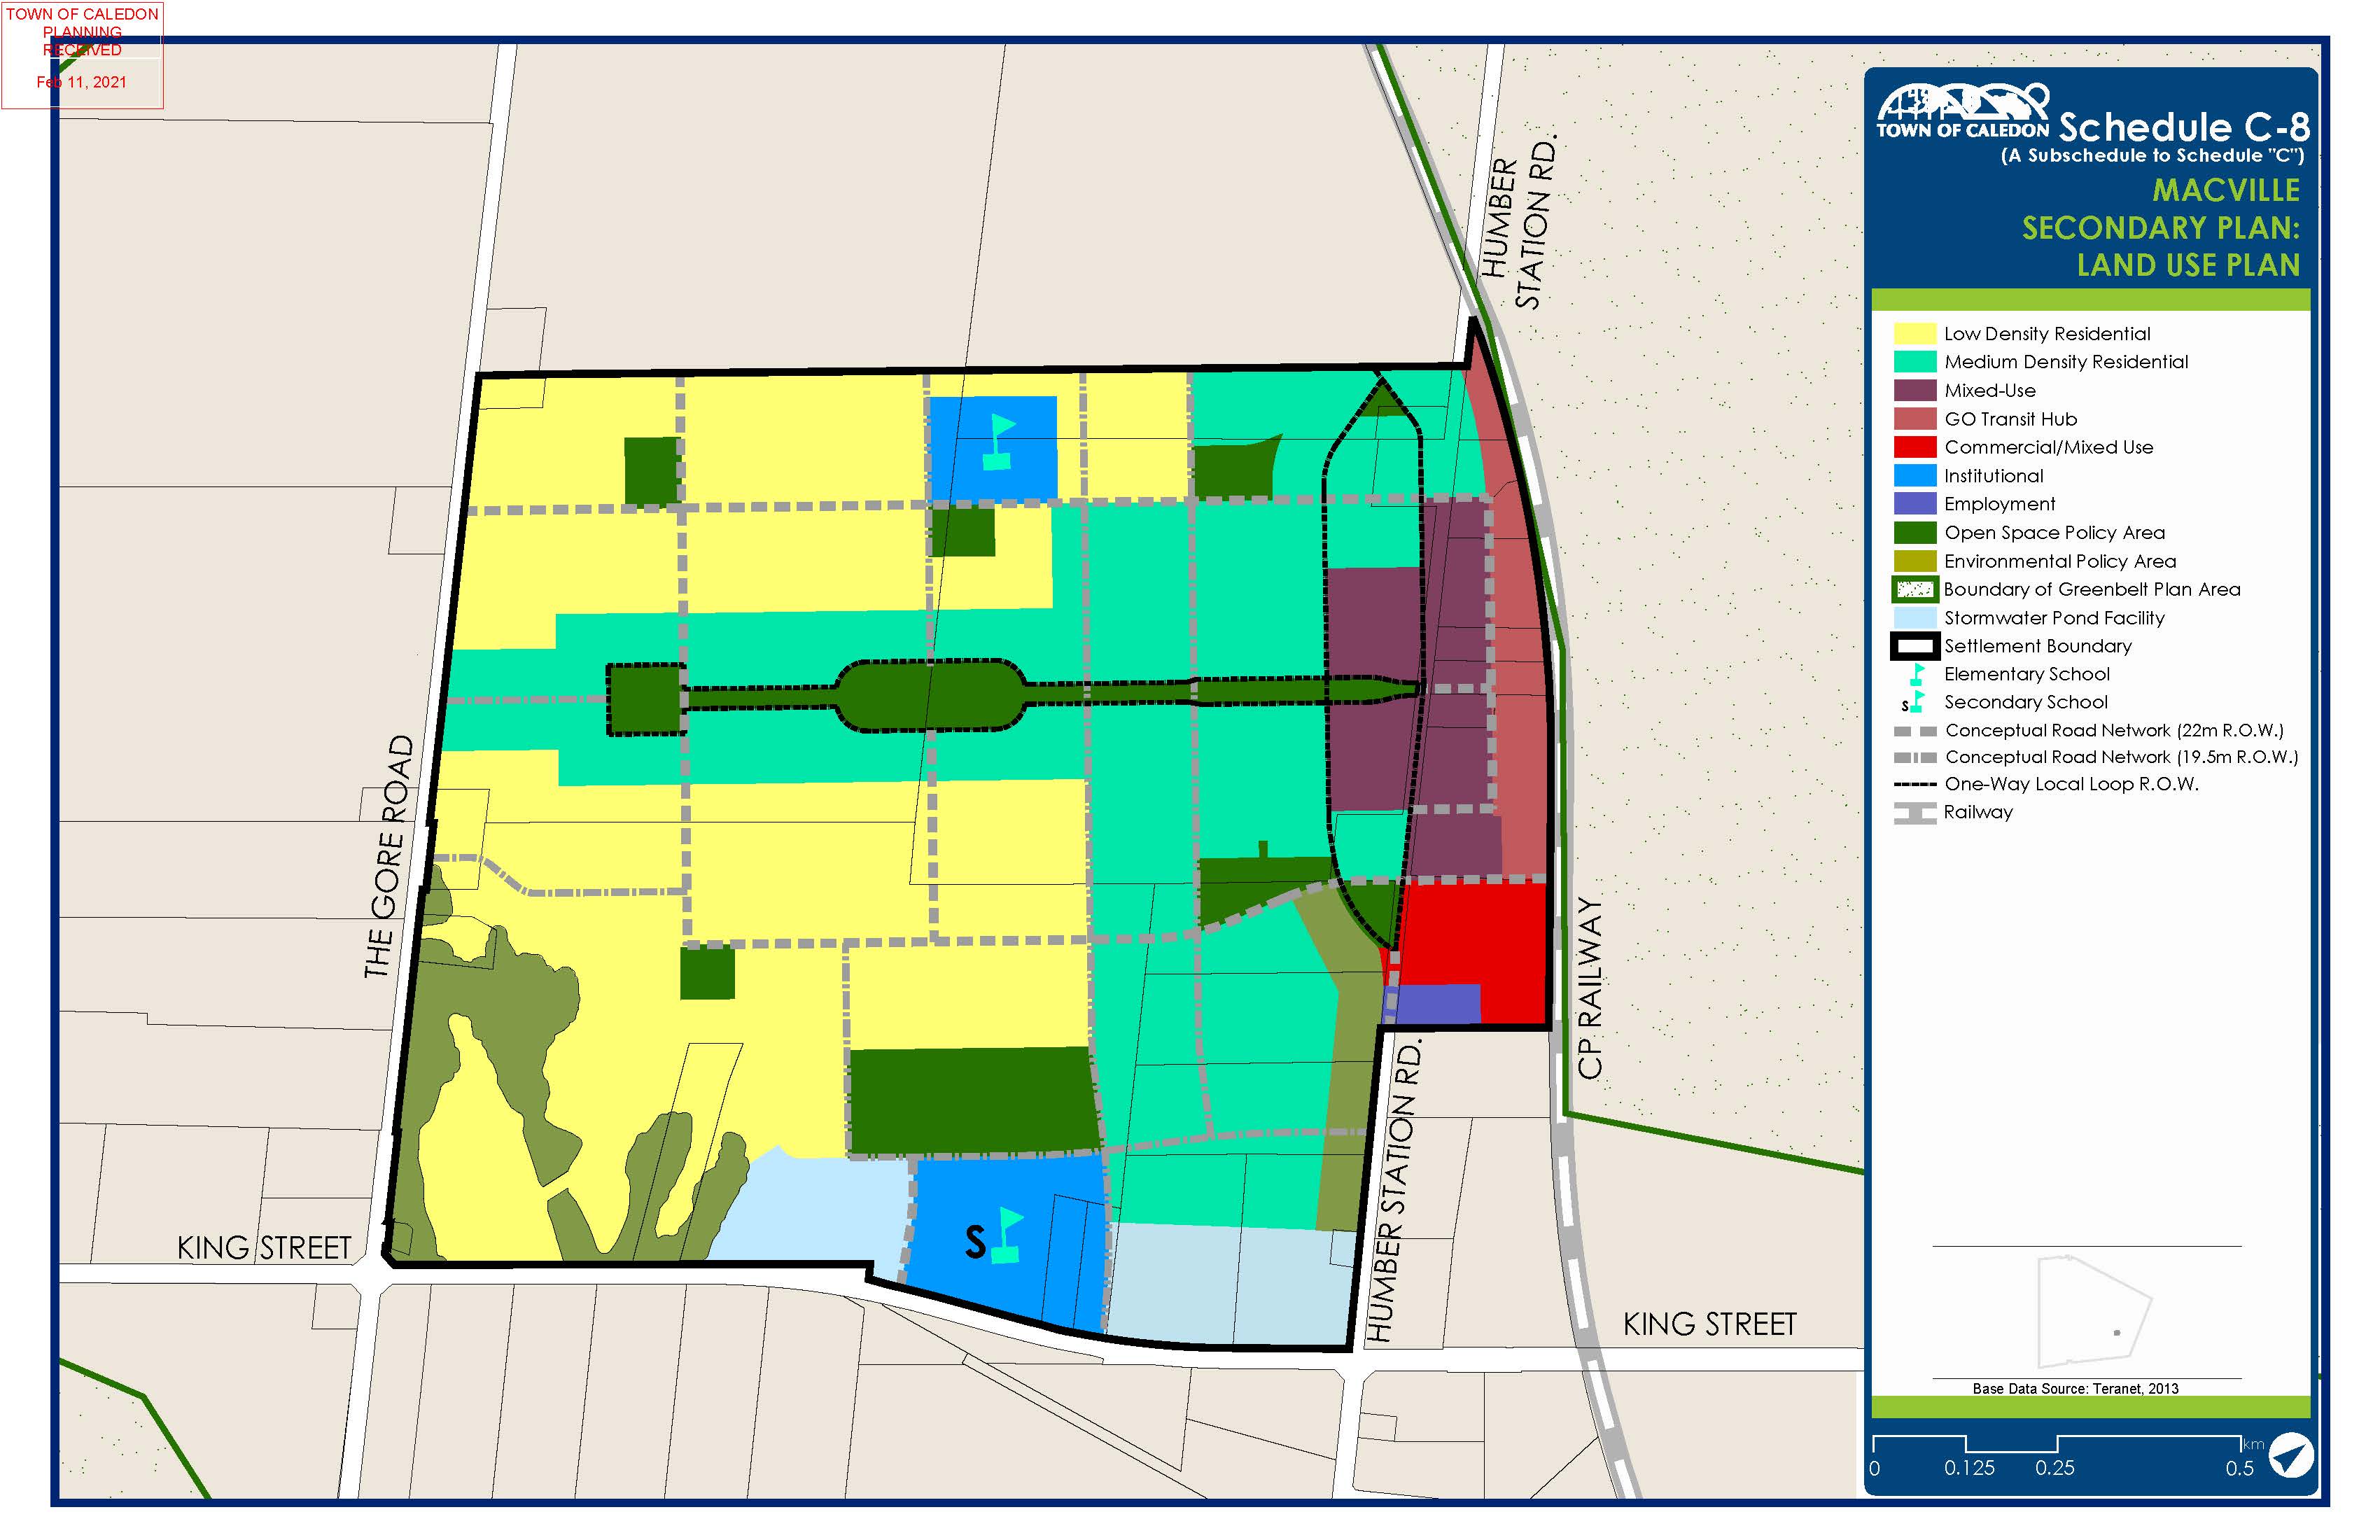This screenshot has width=2380, height=1540.
Task: Click the Conceptual Road Network (22m R.O.W.) label
Action: pyautogui.click(x=2114, y=731)
